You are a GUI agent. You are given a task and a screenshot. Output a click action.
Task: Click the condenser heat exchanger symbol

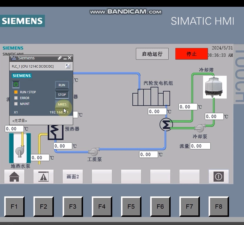(x=166, y=125)
